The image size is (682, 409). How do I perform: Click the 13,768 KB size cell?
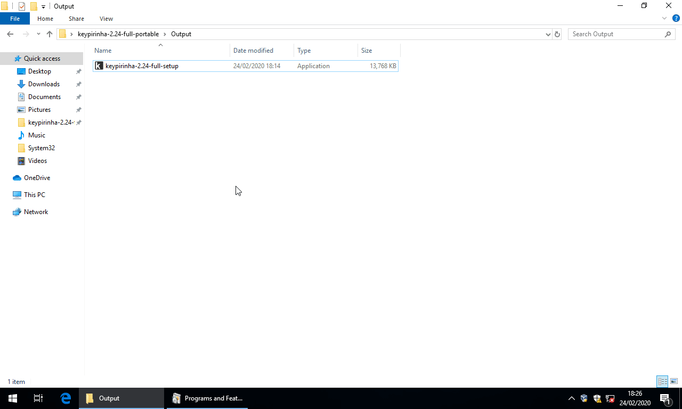click(383, 66)
